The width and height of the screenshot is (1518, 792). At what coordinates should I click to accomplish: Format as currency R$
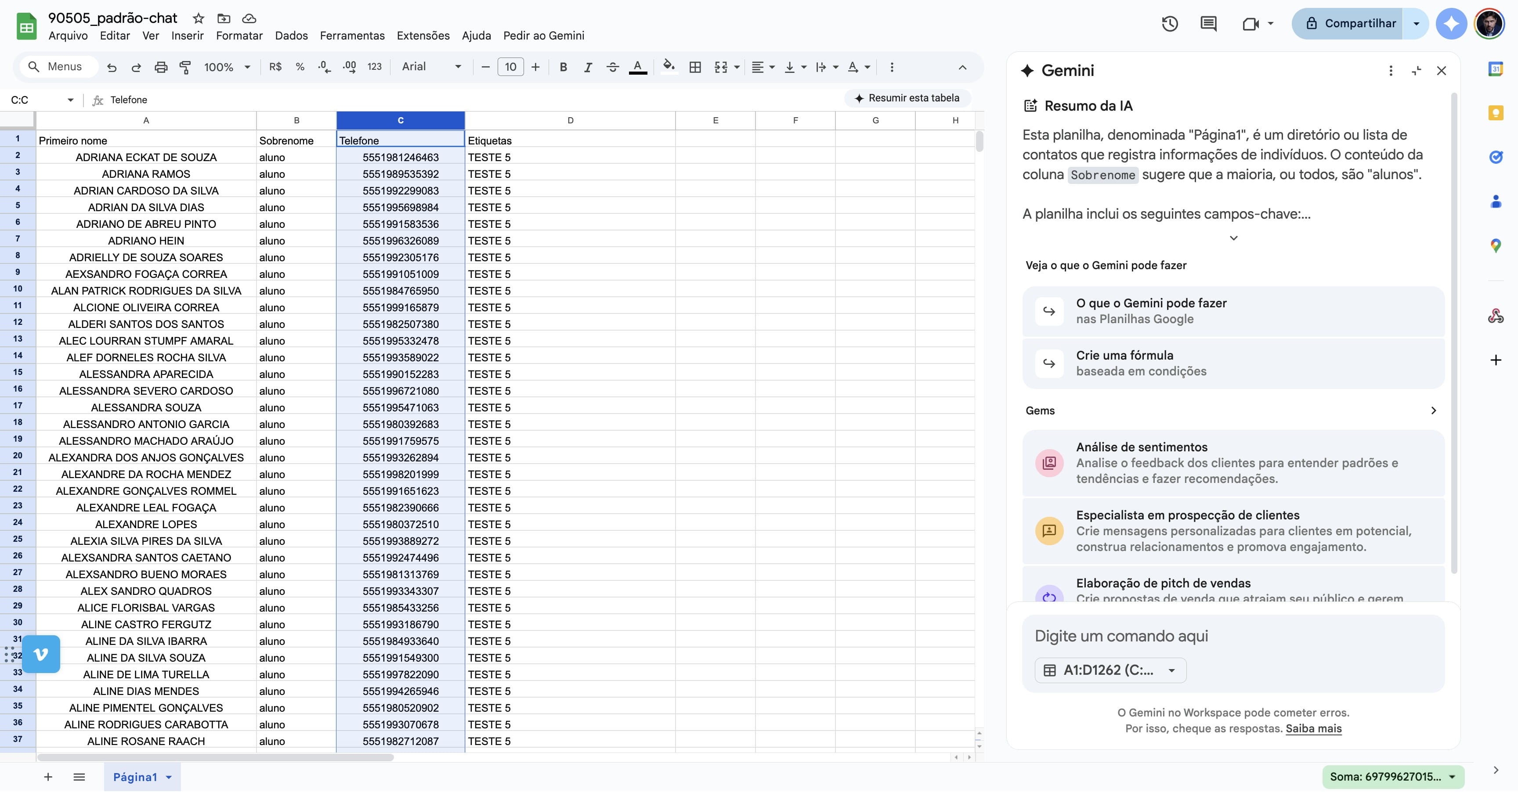[x=275, y=67]
